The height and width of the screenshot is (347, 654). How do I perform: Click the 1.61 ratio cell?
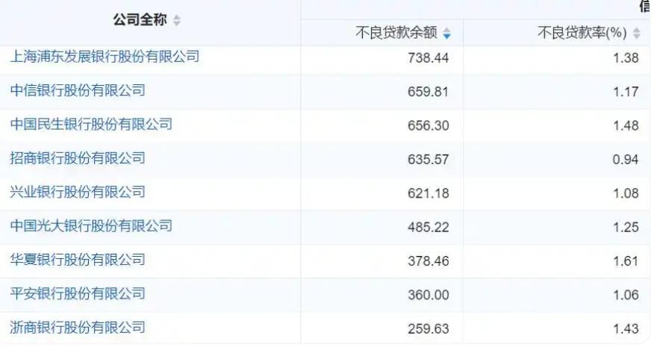[x=625, y=260]
